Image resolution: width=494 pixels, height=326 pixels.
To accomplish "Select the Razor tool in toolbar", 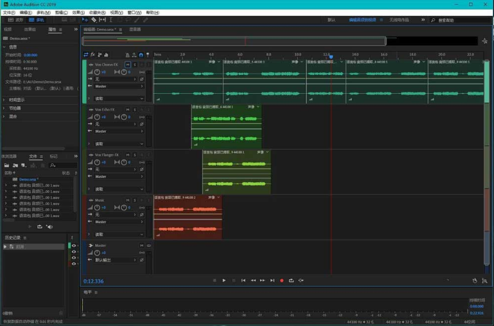I will coord(94,20).
